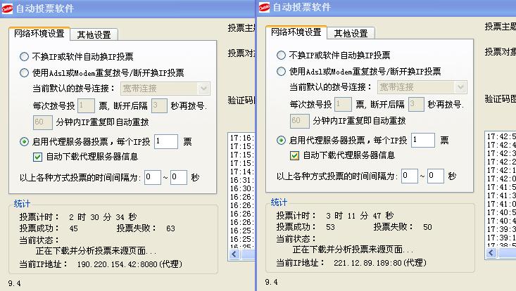Open the 其他设置 tab in right window

click(350, 33)
